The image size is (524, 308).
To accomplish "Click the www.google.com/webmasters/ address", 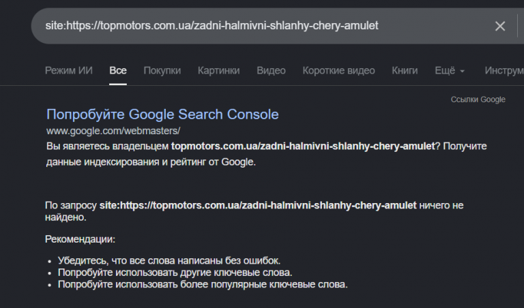I will click(x=113, y=131).
